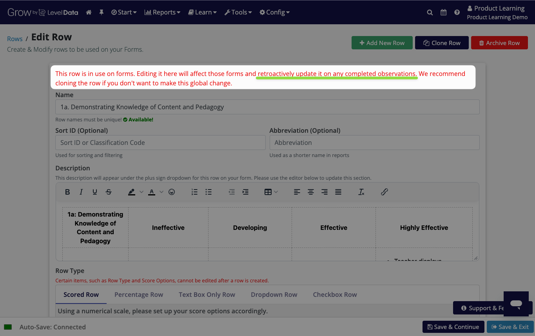Switch to Text Box Only Row tab
Viewport: 535px width, 336px height.
coord(207,294)
